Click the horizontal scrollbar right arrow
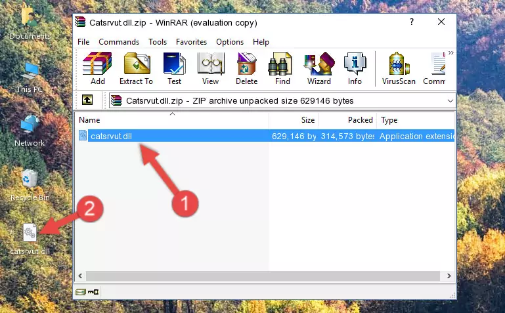The width and height of the screenshot is (505, 313). point(449,276)
